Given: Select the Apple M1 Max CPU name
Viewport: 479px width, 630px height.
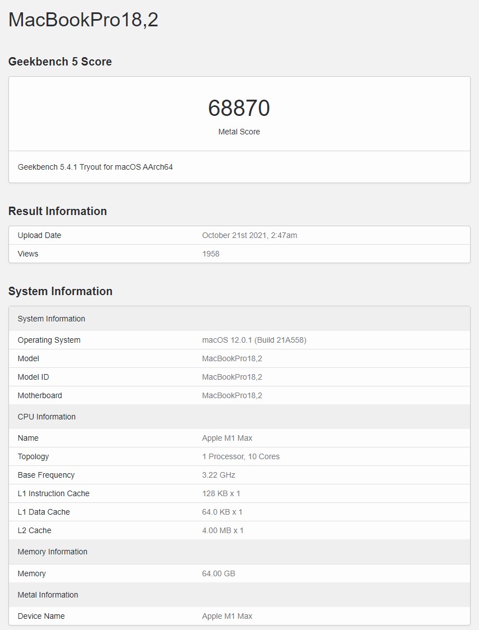Looking at the screenshot, I should click(x=227, y=438).
